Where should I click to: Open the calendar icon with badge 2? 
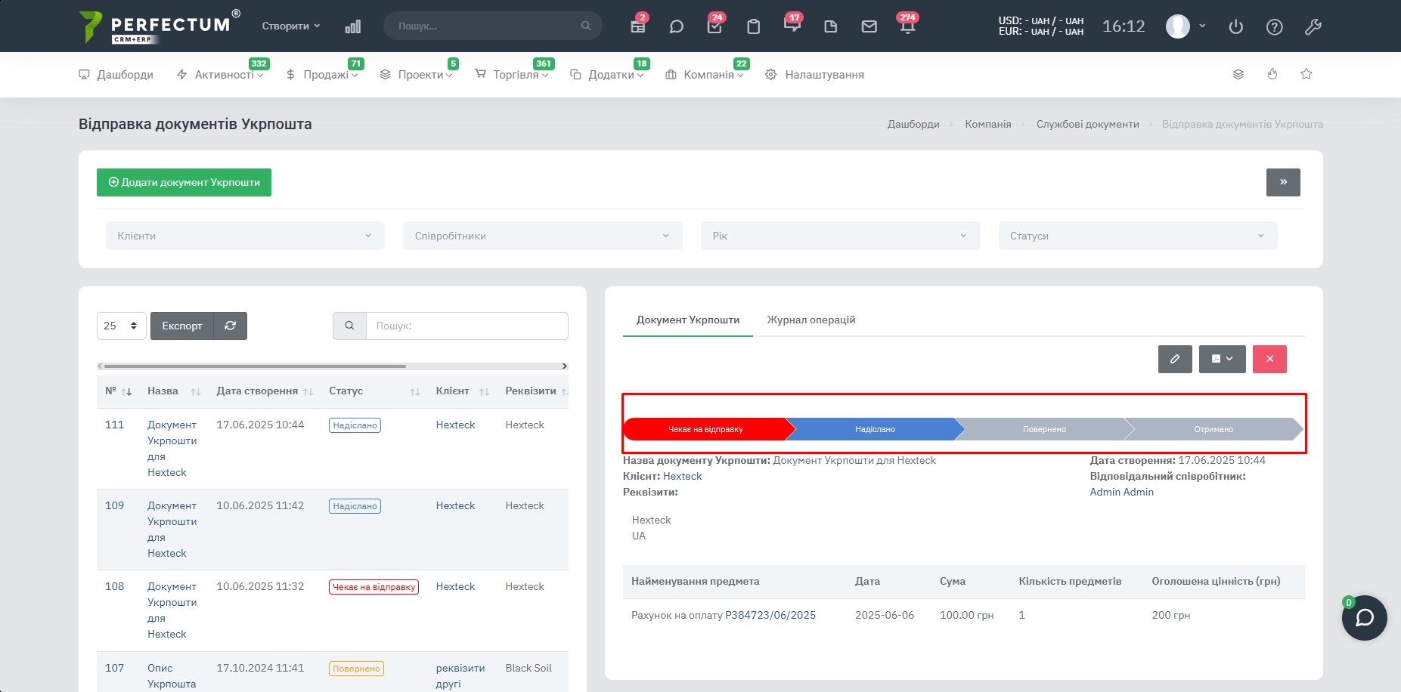point(638,26)
